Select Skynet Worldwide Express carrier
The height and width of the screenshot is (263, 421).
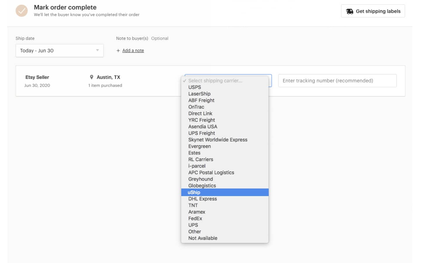pos(218,140)
